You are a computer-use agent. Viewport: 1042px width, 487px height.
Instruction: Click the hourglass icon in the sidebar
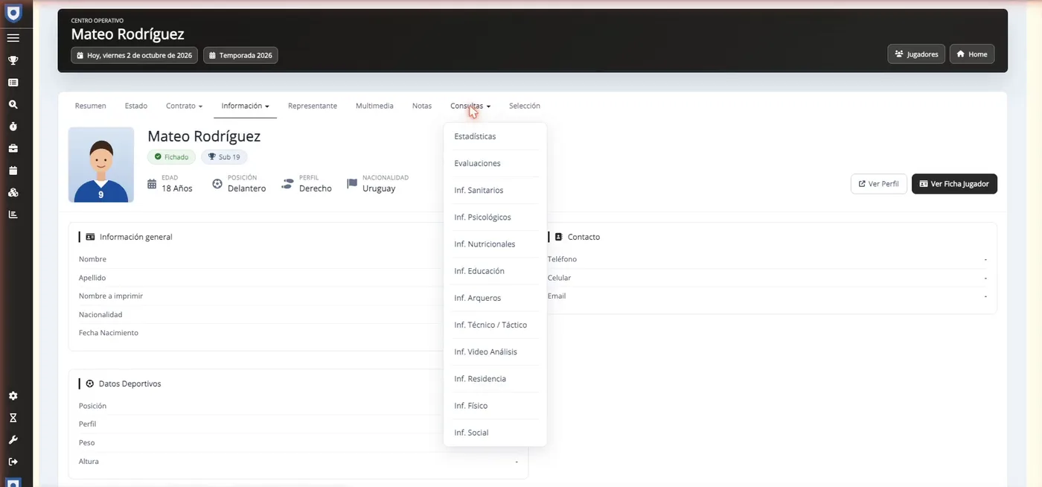[13, 418]
